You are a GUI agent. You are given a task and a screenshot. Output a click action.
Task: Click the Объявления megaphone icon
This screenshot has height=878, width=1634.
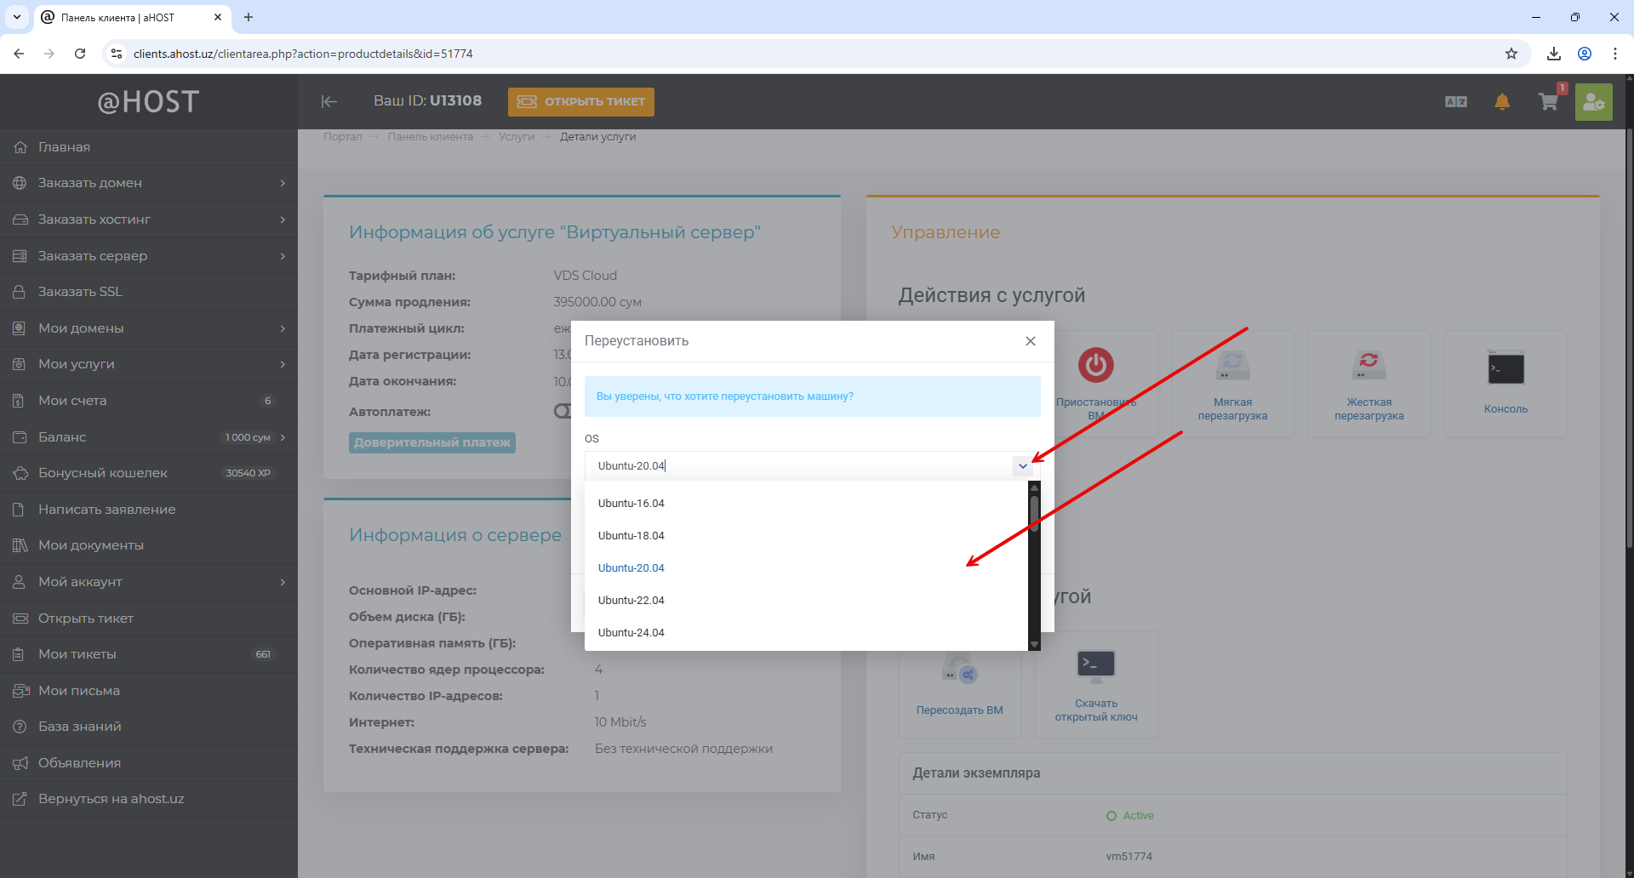click(20, 763)
